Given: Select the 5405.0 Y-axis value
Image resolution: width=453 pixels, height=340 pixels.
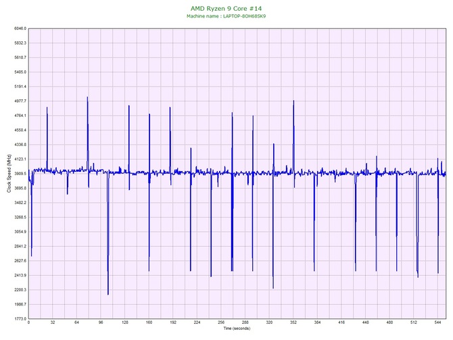Looking at the screenshot, I should 20,72.
